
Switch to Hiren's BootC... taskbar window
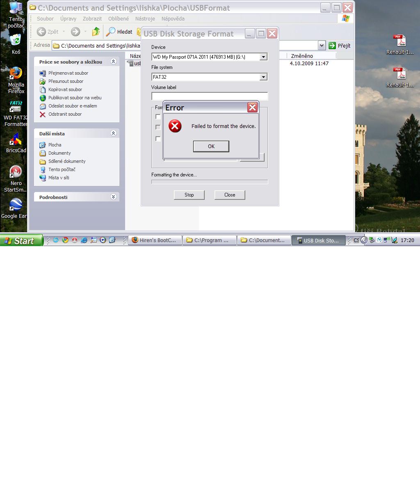[x=155, y=240]
